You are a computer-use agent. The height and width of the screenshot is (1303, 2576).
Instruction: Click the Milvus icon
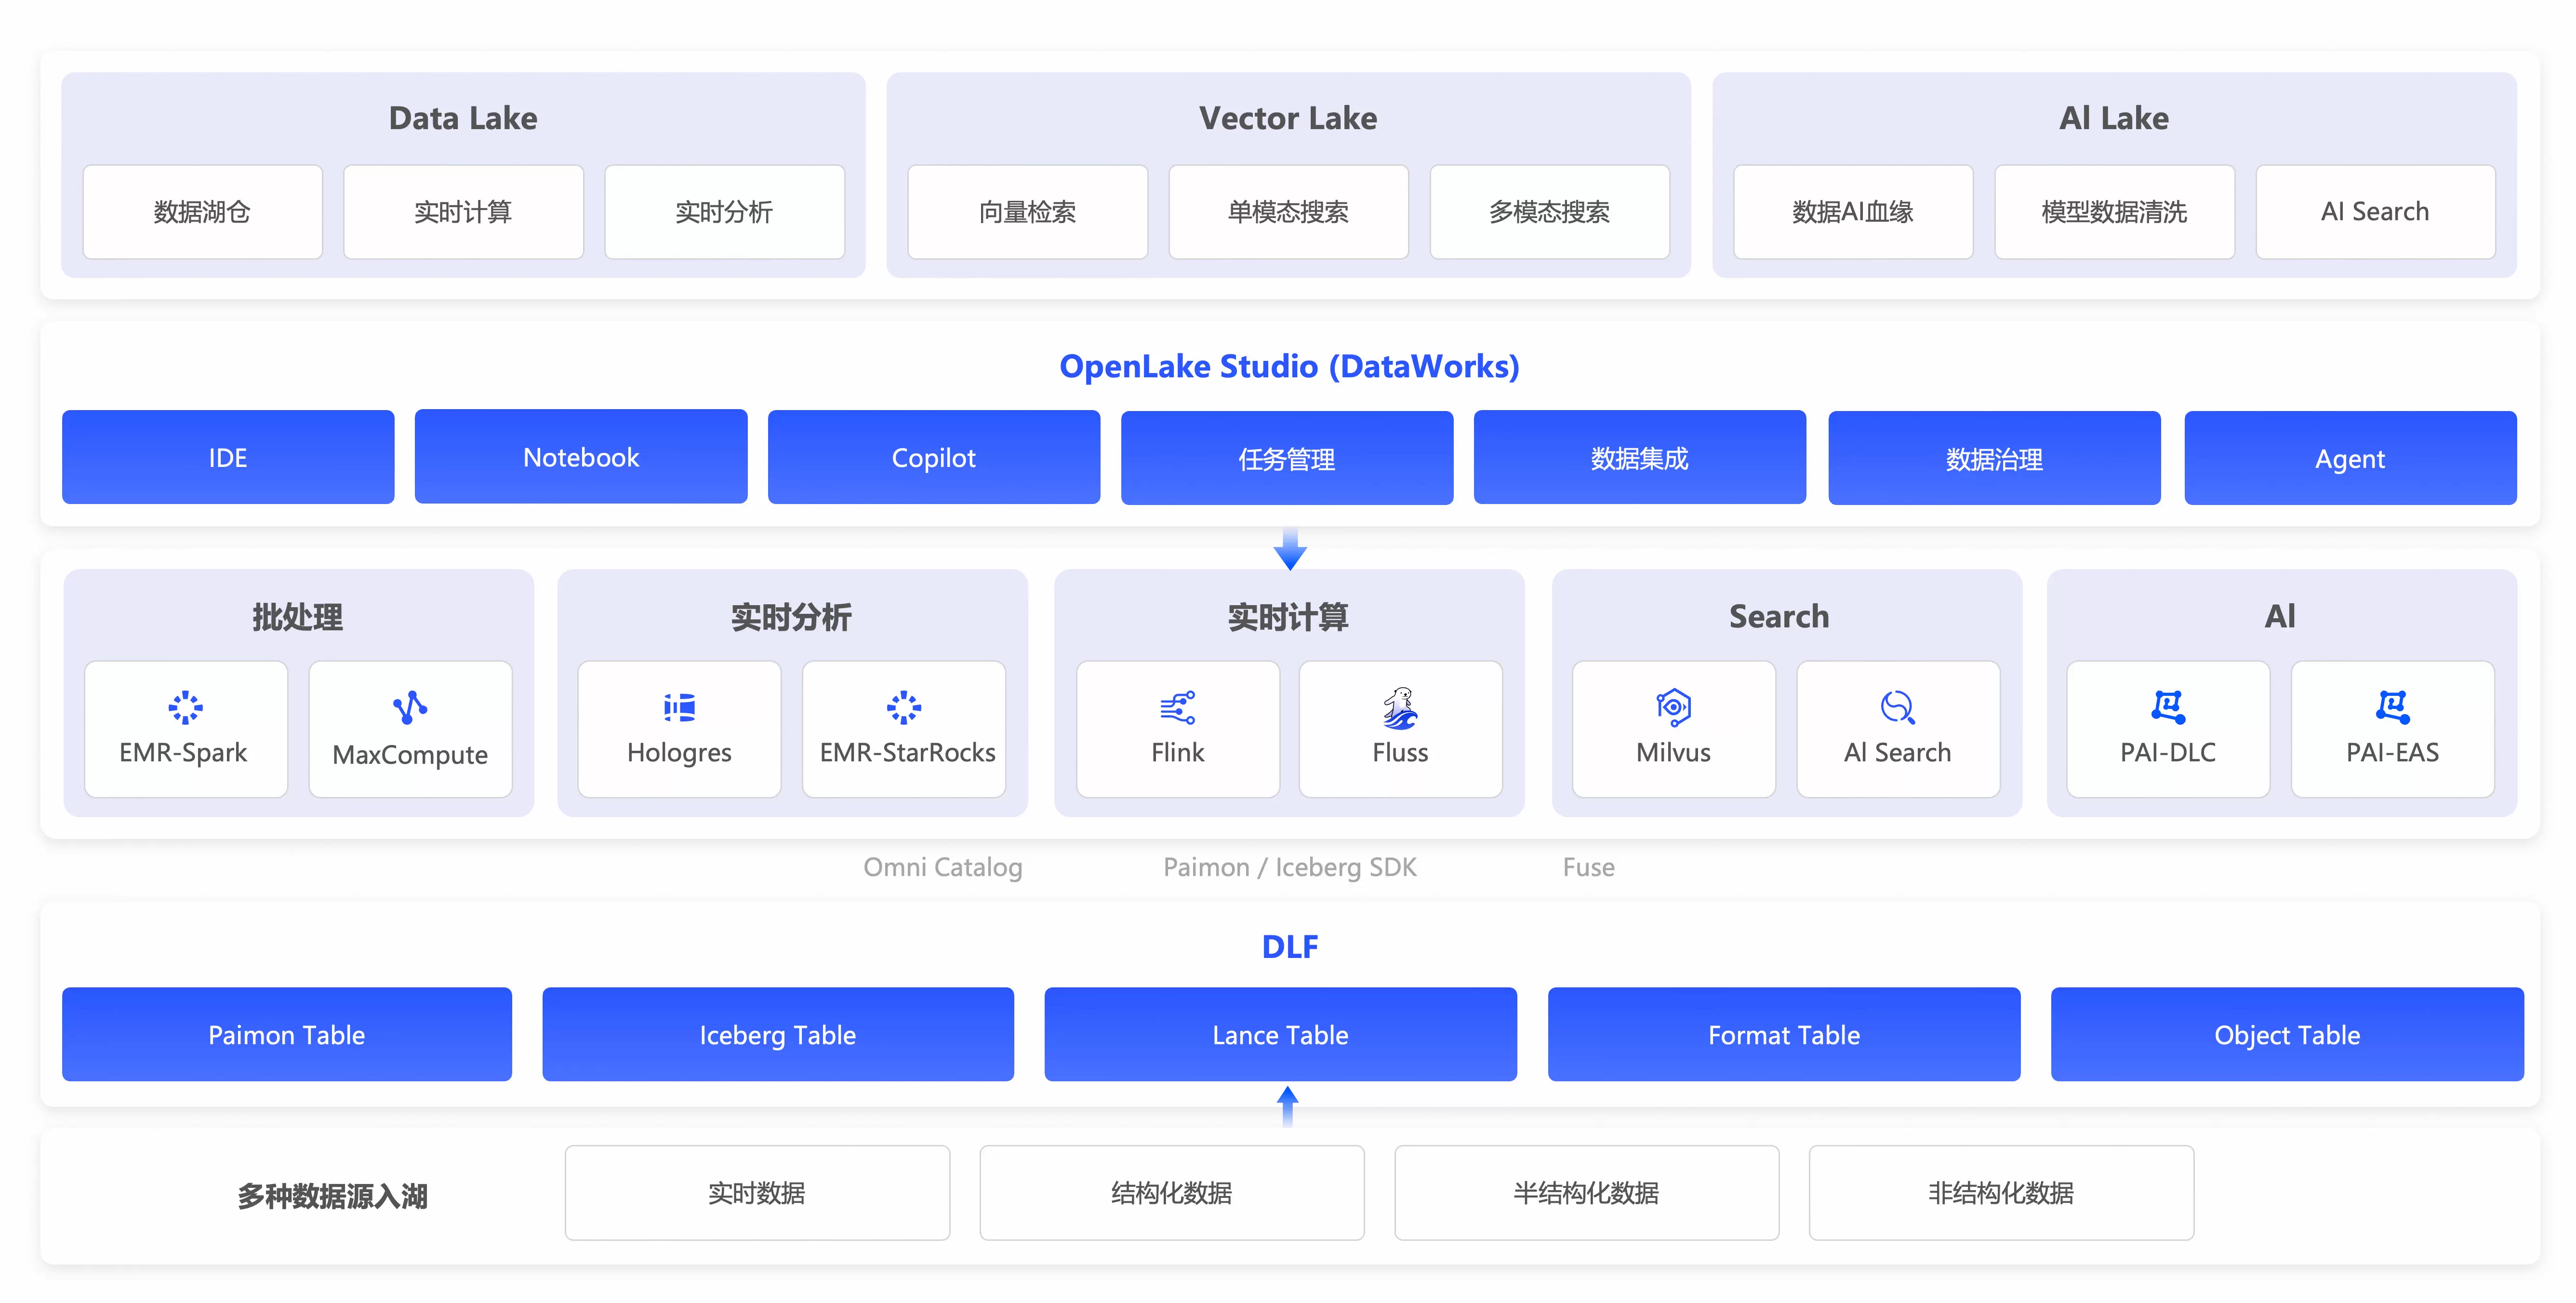coord(1673,708)
